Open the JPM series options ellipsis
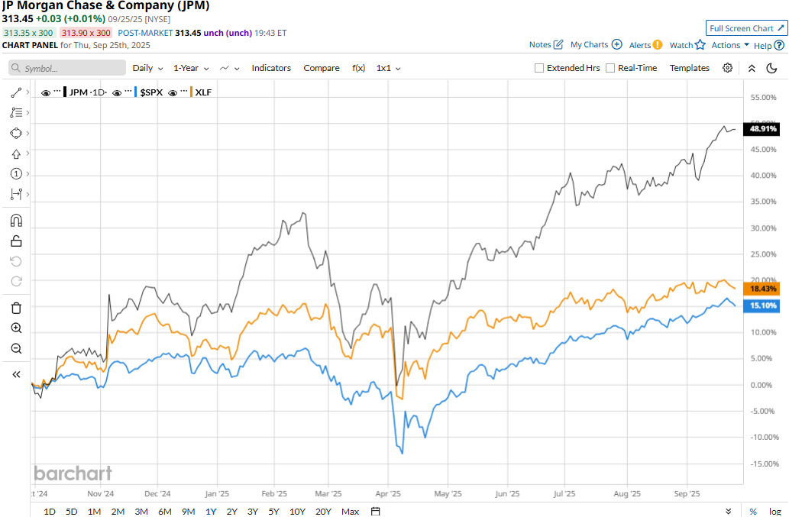The width and height of the screenshot is (789, 517). [x=57, y=92]
